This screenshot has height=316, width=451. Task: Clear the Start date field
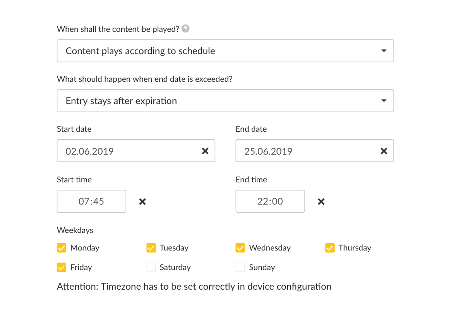pos(205,151)
